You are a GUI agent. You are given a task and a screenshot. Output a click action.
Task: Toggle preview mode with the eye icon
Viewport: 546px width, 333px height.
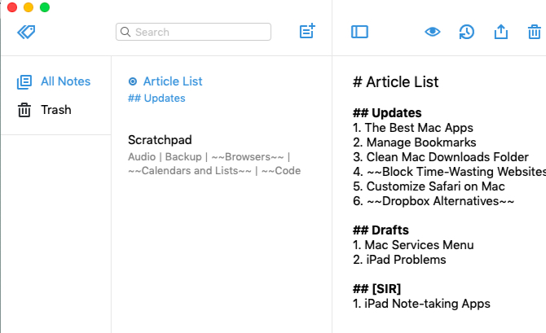[x=433, y=32]
